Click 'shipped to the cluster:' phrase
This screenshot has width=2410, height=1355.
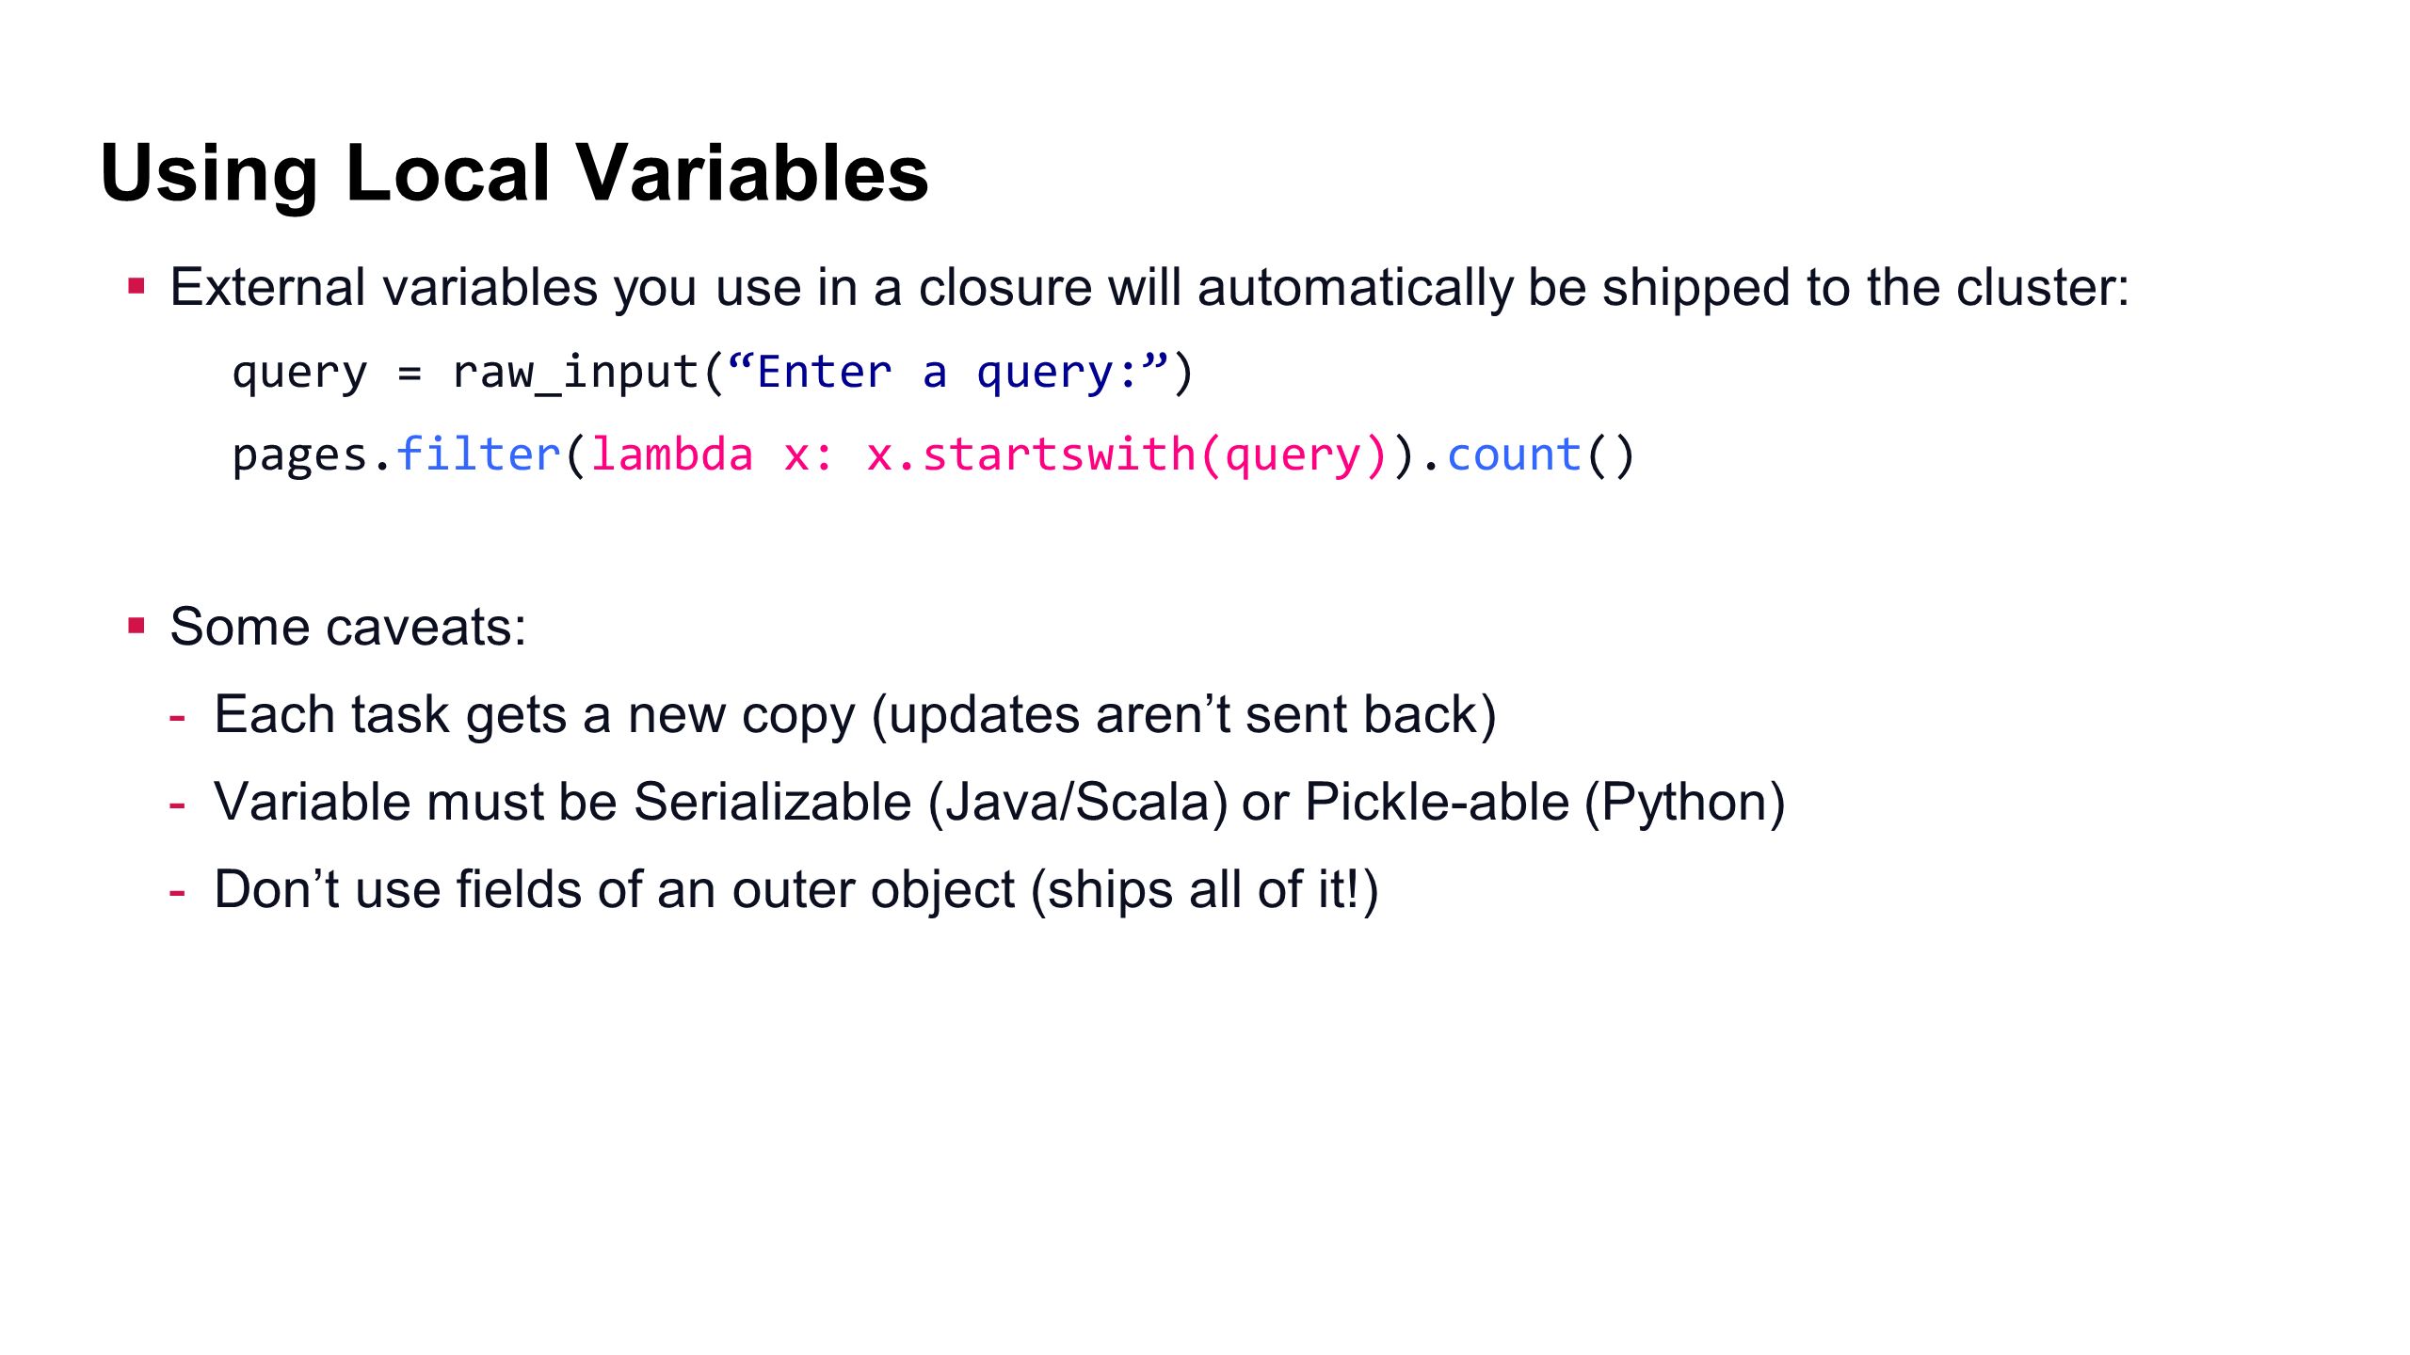1866,288
